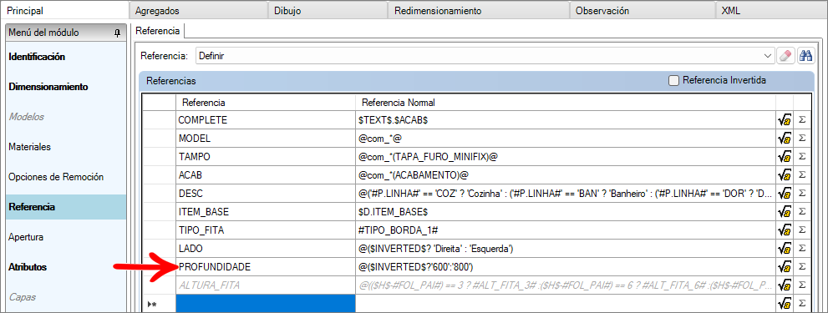The width and height of the screenshot is (828, 313).
Task: Click the binoculars search icon
Action: [x=805, y=55]
